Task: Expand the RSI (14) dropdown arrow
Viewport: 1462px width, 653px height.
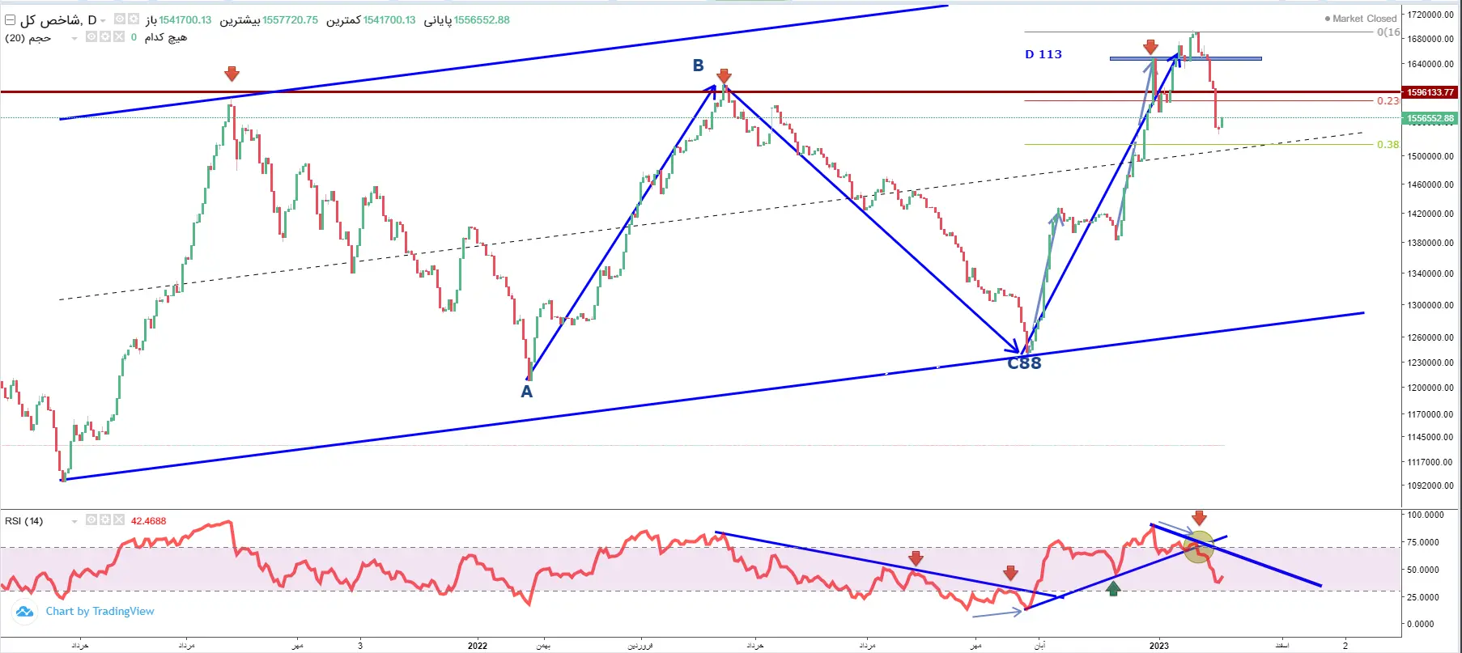Action: coord(74,521)
